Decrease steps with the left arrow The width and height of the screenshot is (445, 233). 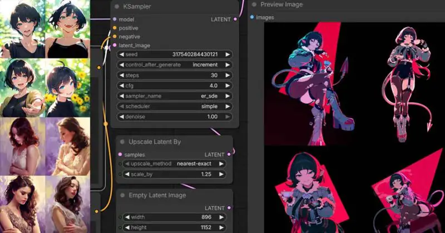[x=122, y=75]
